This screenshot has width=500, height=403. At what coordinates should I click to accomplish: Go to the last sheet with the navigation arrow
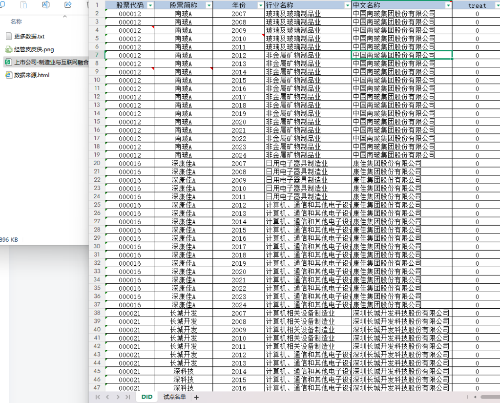(x=127, y=397)
